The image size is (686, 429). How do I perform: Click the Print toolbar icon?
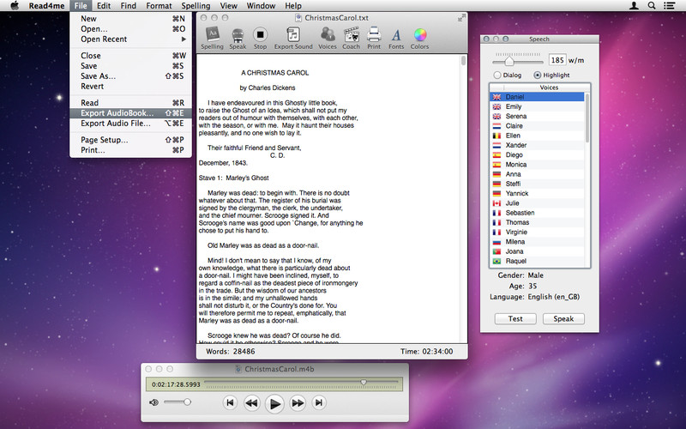[374, 38]
